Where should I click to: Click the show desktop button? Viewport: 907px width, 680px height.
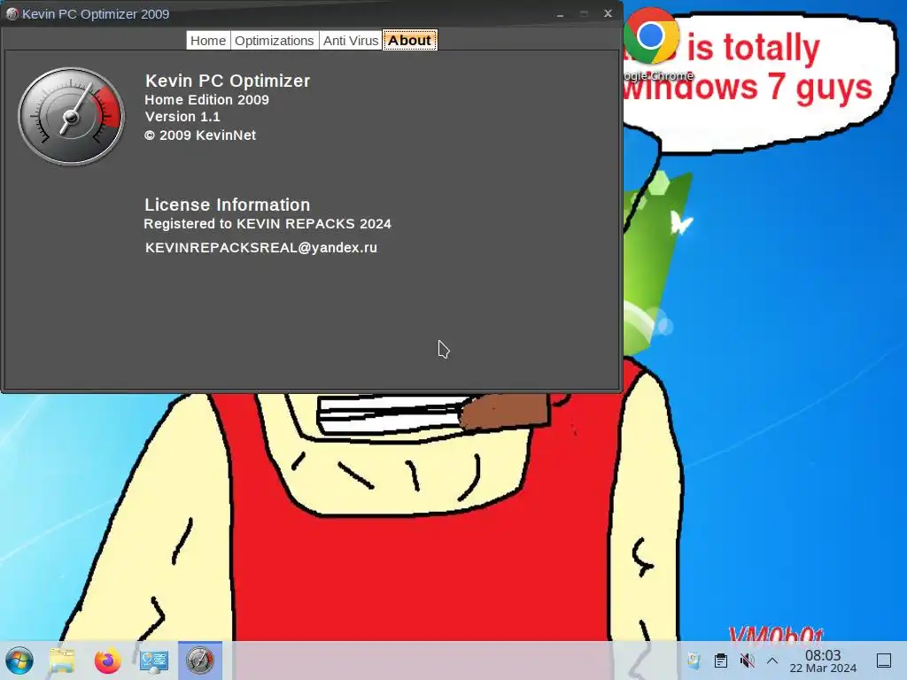point(884,661)
